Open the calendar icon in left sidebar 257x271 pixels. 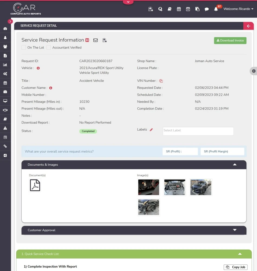(x=5, y=83)
